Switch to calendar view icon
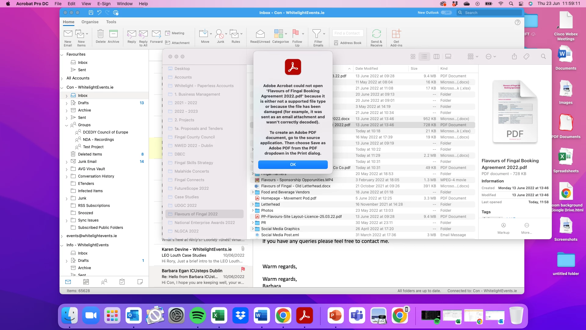Viewport: 586px width, 330px height. point(86,282)
